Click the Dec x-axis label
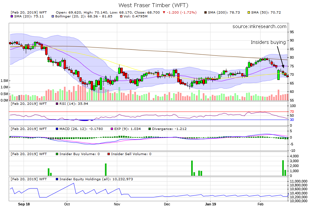This screenshot has width=309, height=207. point(167,204)
